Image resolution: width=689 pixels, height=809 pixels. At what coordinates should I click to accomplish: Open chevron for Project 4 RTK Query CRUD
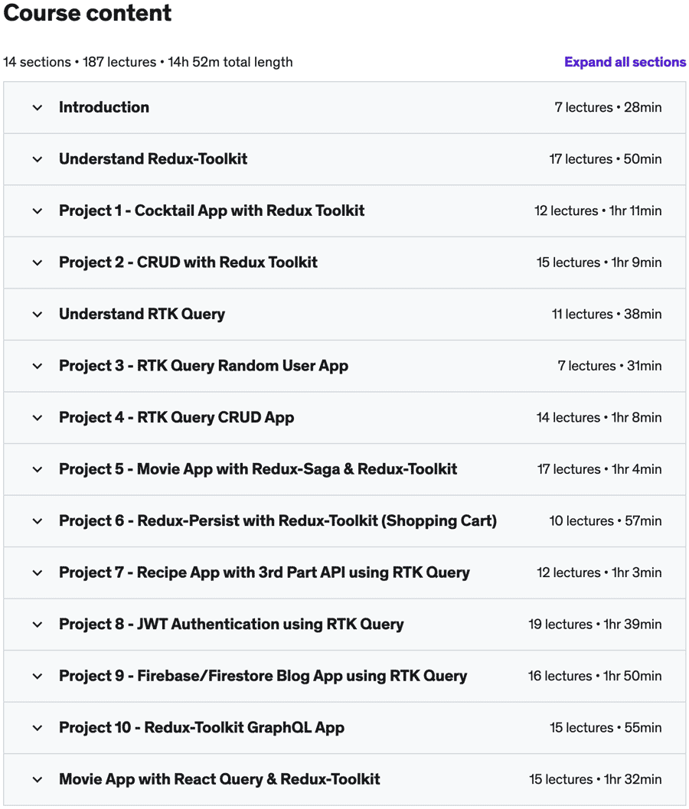[38, 418]
